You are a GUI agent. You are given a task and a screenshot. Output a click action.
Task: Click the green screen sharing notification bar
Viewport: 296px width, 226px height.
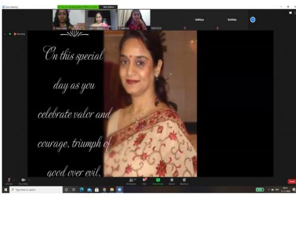pyautogui.click(x=78, y=7)
